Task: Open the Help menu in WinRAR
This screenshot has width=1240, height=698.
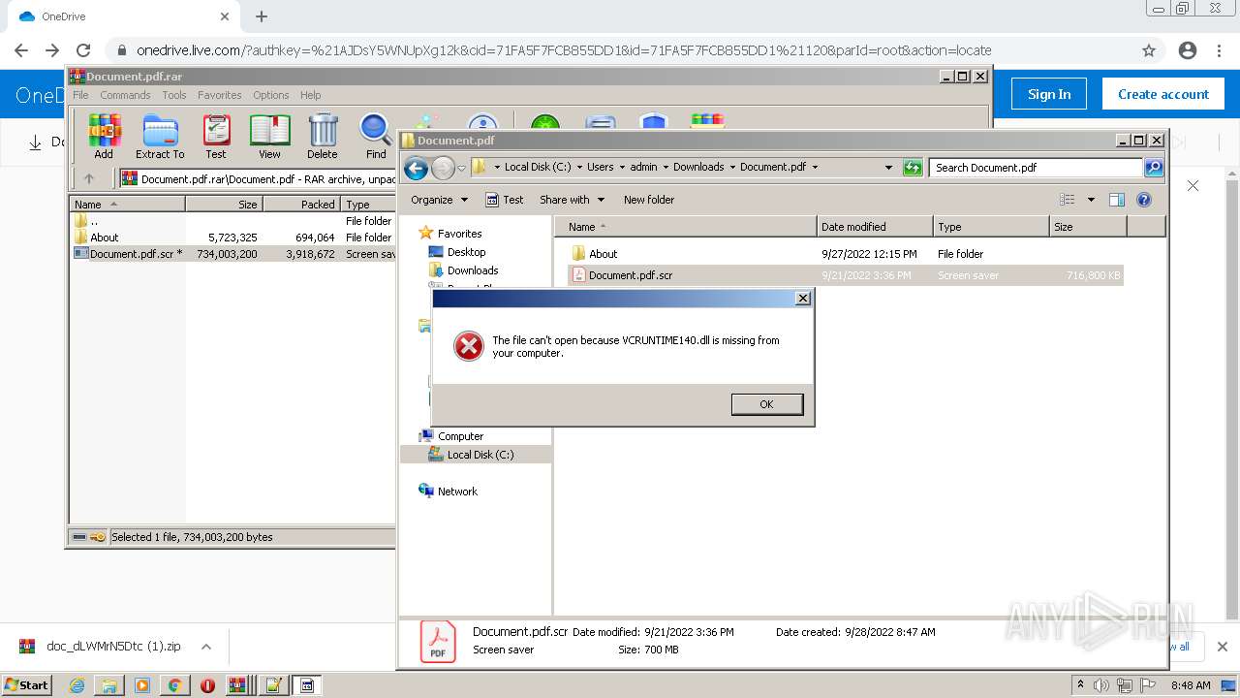Action: click(310, 95)
